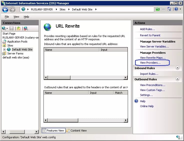
Task: Open View Preconditions... link
Action: click(152, 85)
